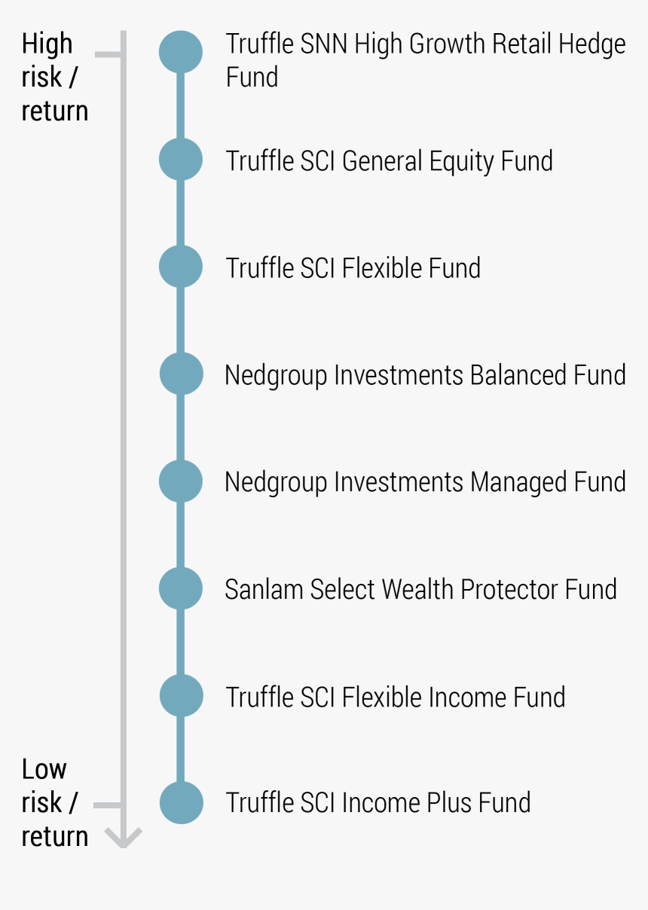This screenshot has width=648, height=910.
Task: Open Nedgroup Investments Balanced Fund
Action: [425, 375]
